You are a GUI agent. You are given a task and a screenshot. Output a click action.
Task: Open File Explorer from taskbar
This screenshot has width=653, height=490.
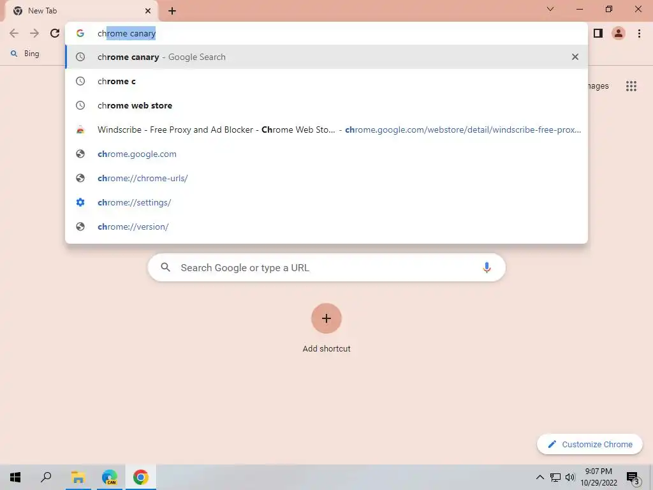[78, 477]
